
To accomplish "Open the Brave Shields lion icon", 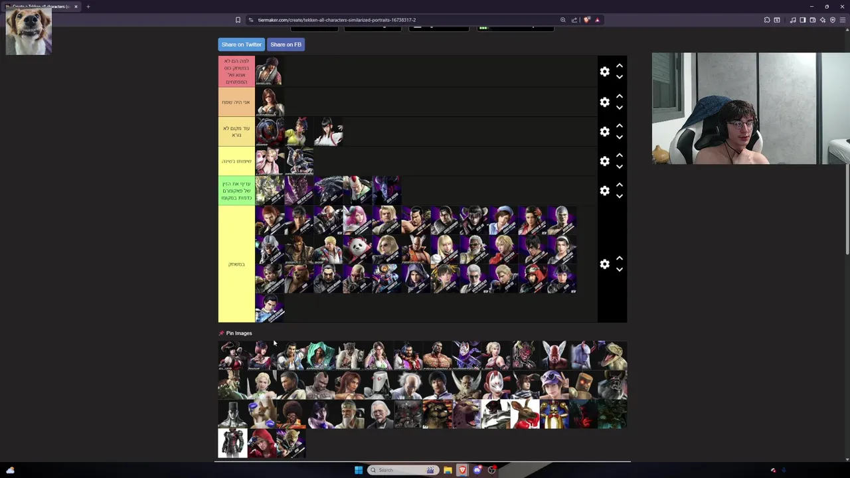I will click(x=586, y=20).
